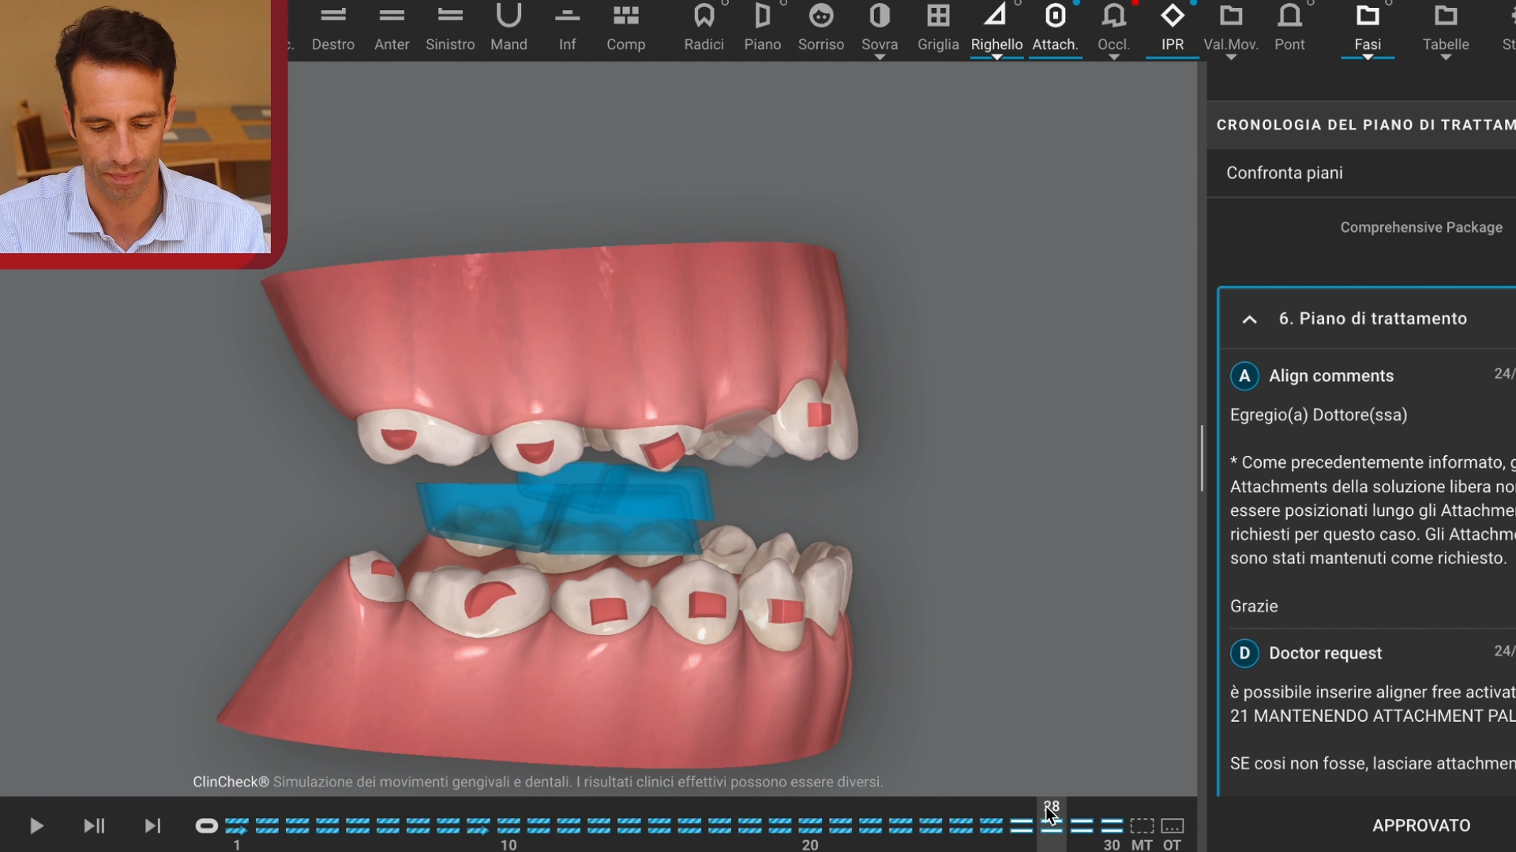Show the Radici roots view

click(704, 28)
